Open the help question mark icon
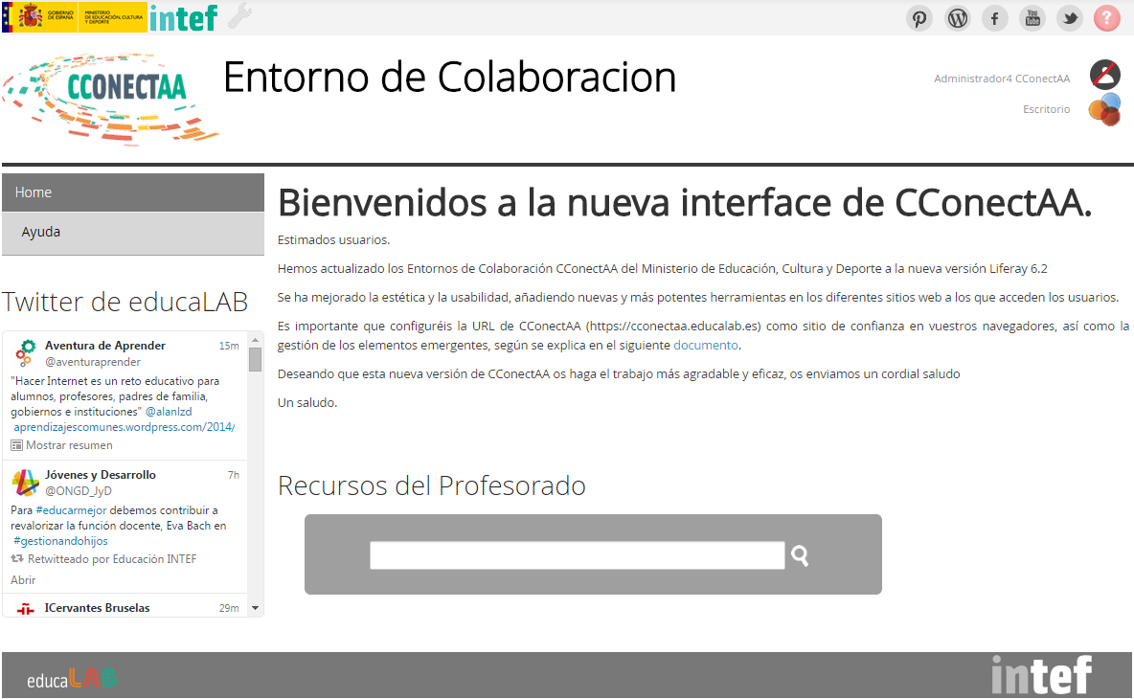 pyautogui.click(x=1106, y=17)
